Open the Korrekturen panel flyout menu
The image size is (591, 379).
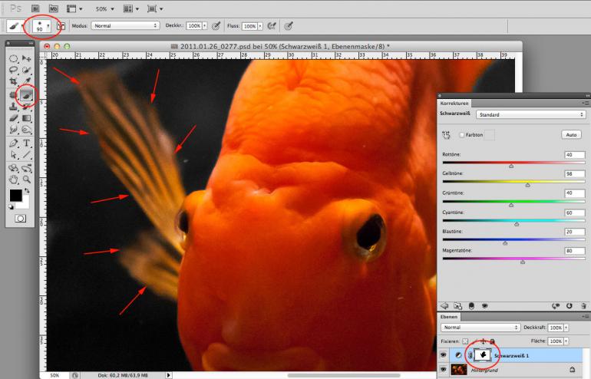click(585, 103)
